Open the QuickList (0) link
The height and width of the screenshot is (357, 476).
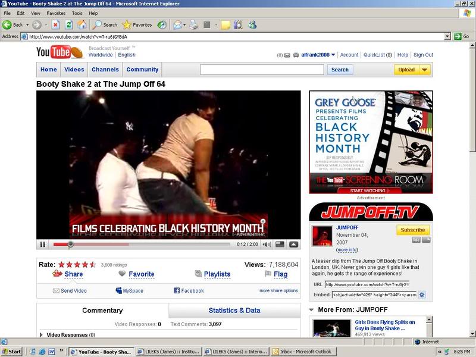pos(378,55)
